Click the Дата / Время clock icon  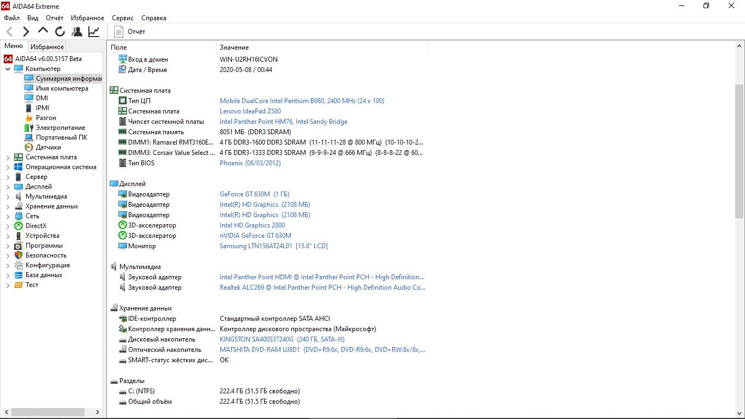tap(123, 70)
